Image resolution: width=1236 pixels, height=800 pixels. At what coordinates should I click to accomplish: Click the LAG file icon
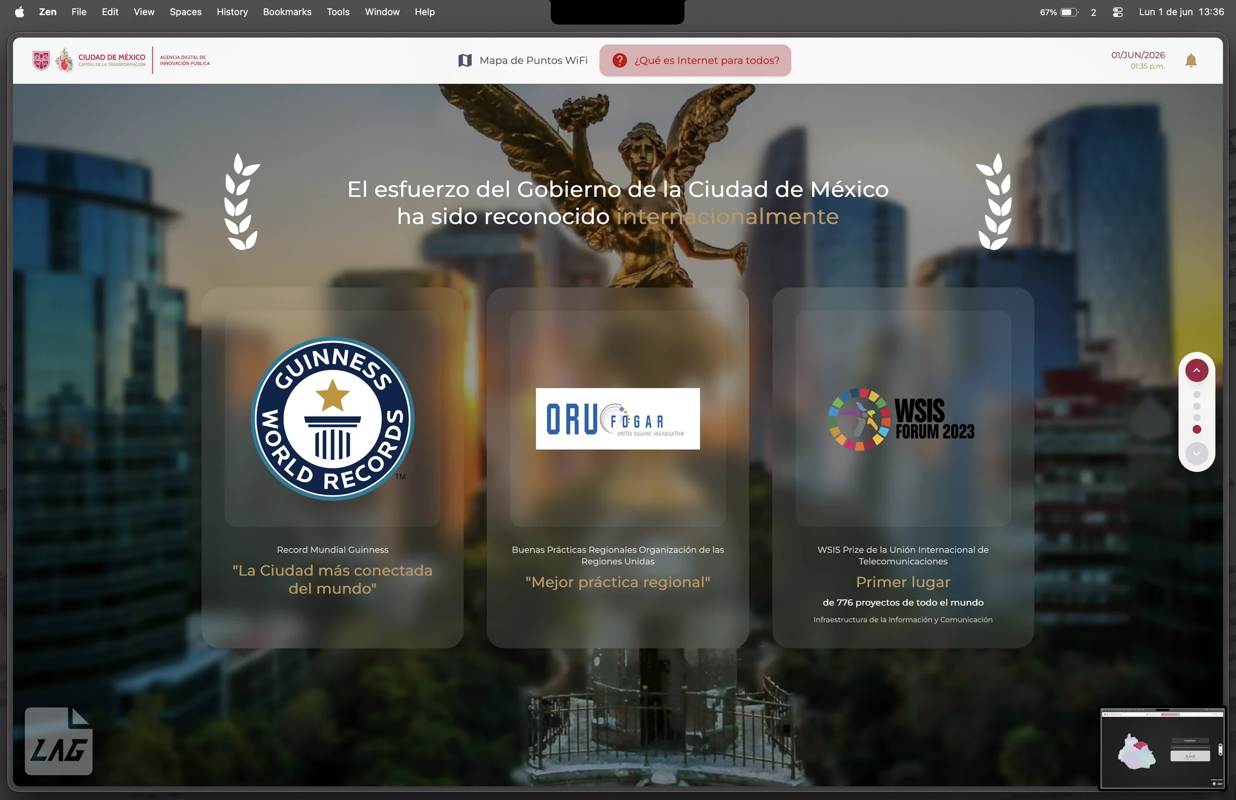[59, 741]
